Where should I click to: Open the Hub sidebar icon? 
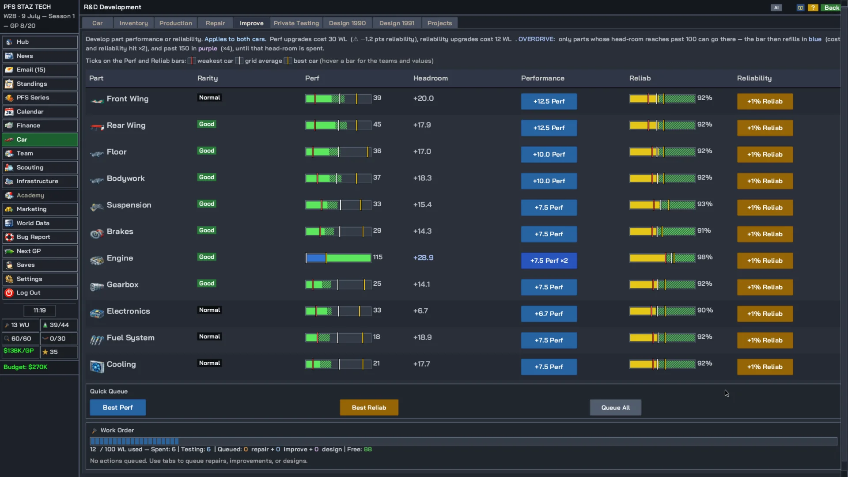pos(9,42)
